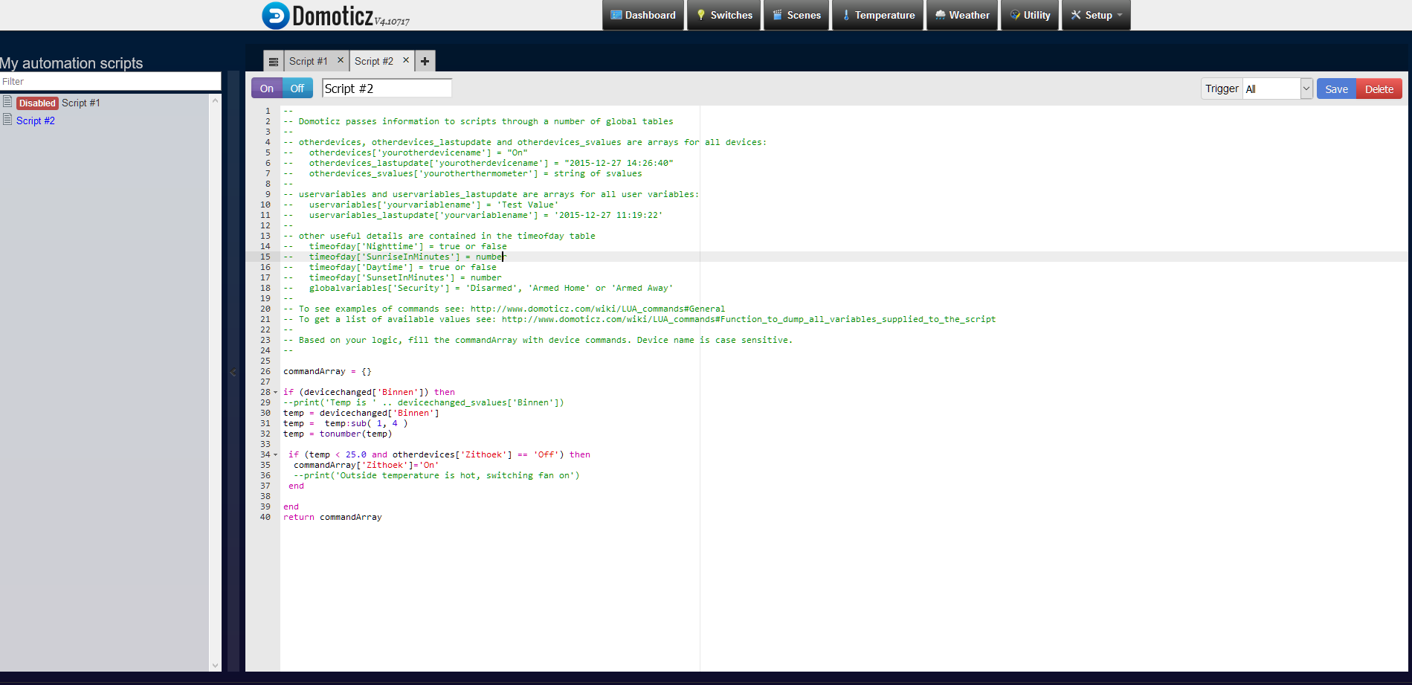Click the 'commandArray = {}' line
The width and height of the screenshot is (1412, 685).
[327, 371]
